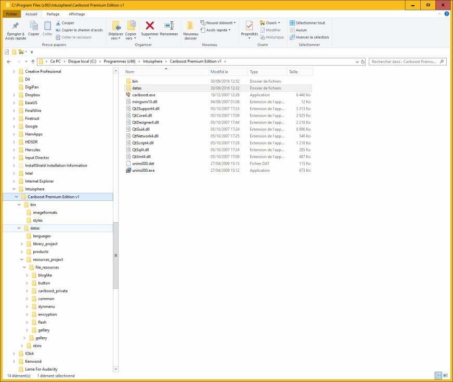Expand the Dropbox folder node
This screenshot has width=453, height=382.
click(14, 95)
